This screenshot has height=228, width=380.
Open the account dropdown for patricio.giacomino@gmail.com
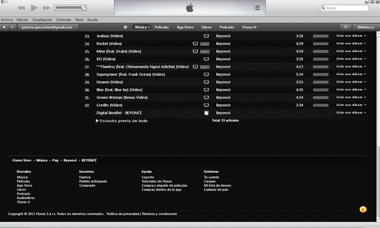tap(47, 27)
